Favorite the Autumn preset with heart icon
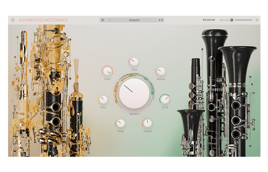The image size is (268, 172). 109,20
